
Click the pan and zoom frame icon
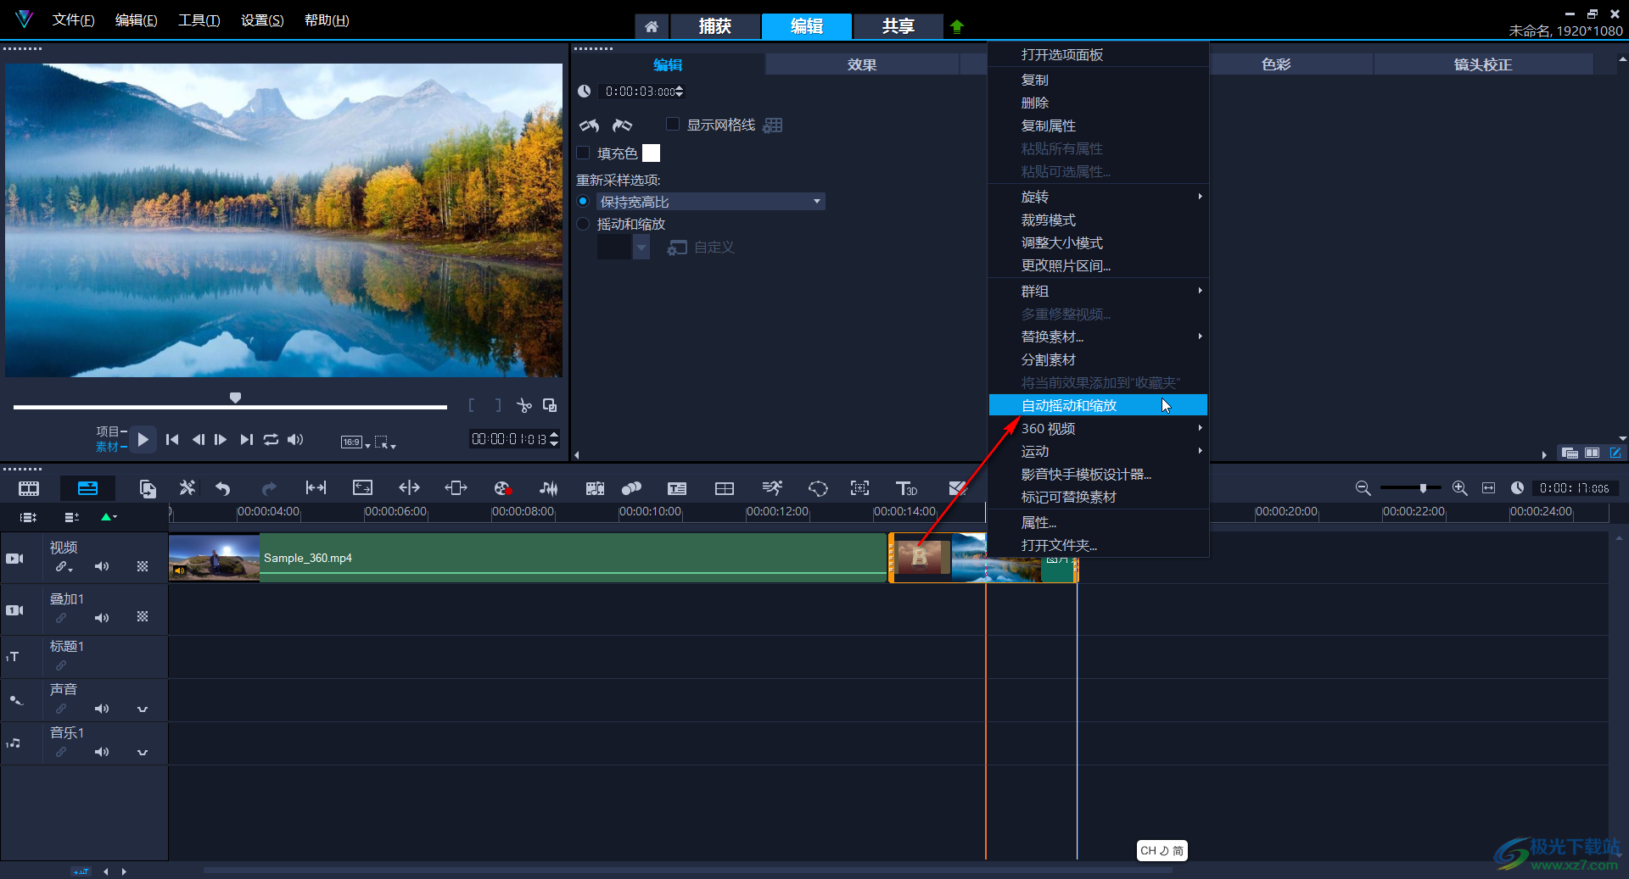[859, 488]
